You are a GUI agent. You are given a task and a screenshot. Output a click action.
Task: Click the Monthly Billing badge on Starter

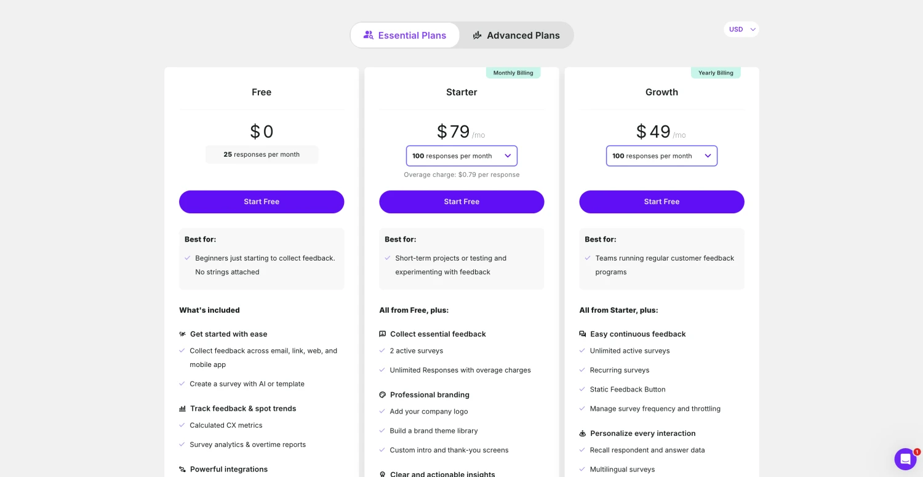513,73
